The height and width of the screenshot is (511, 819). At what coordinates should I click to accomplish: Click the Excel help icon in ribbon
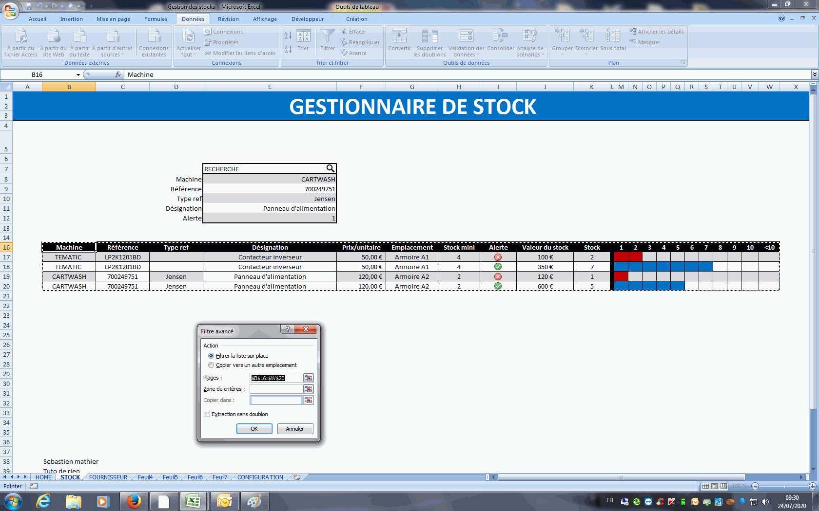coord(781,18)
